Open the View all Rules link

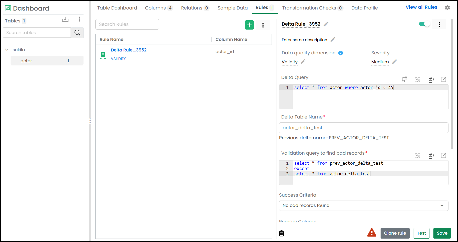421,7
